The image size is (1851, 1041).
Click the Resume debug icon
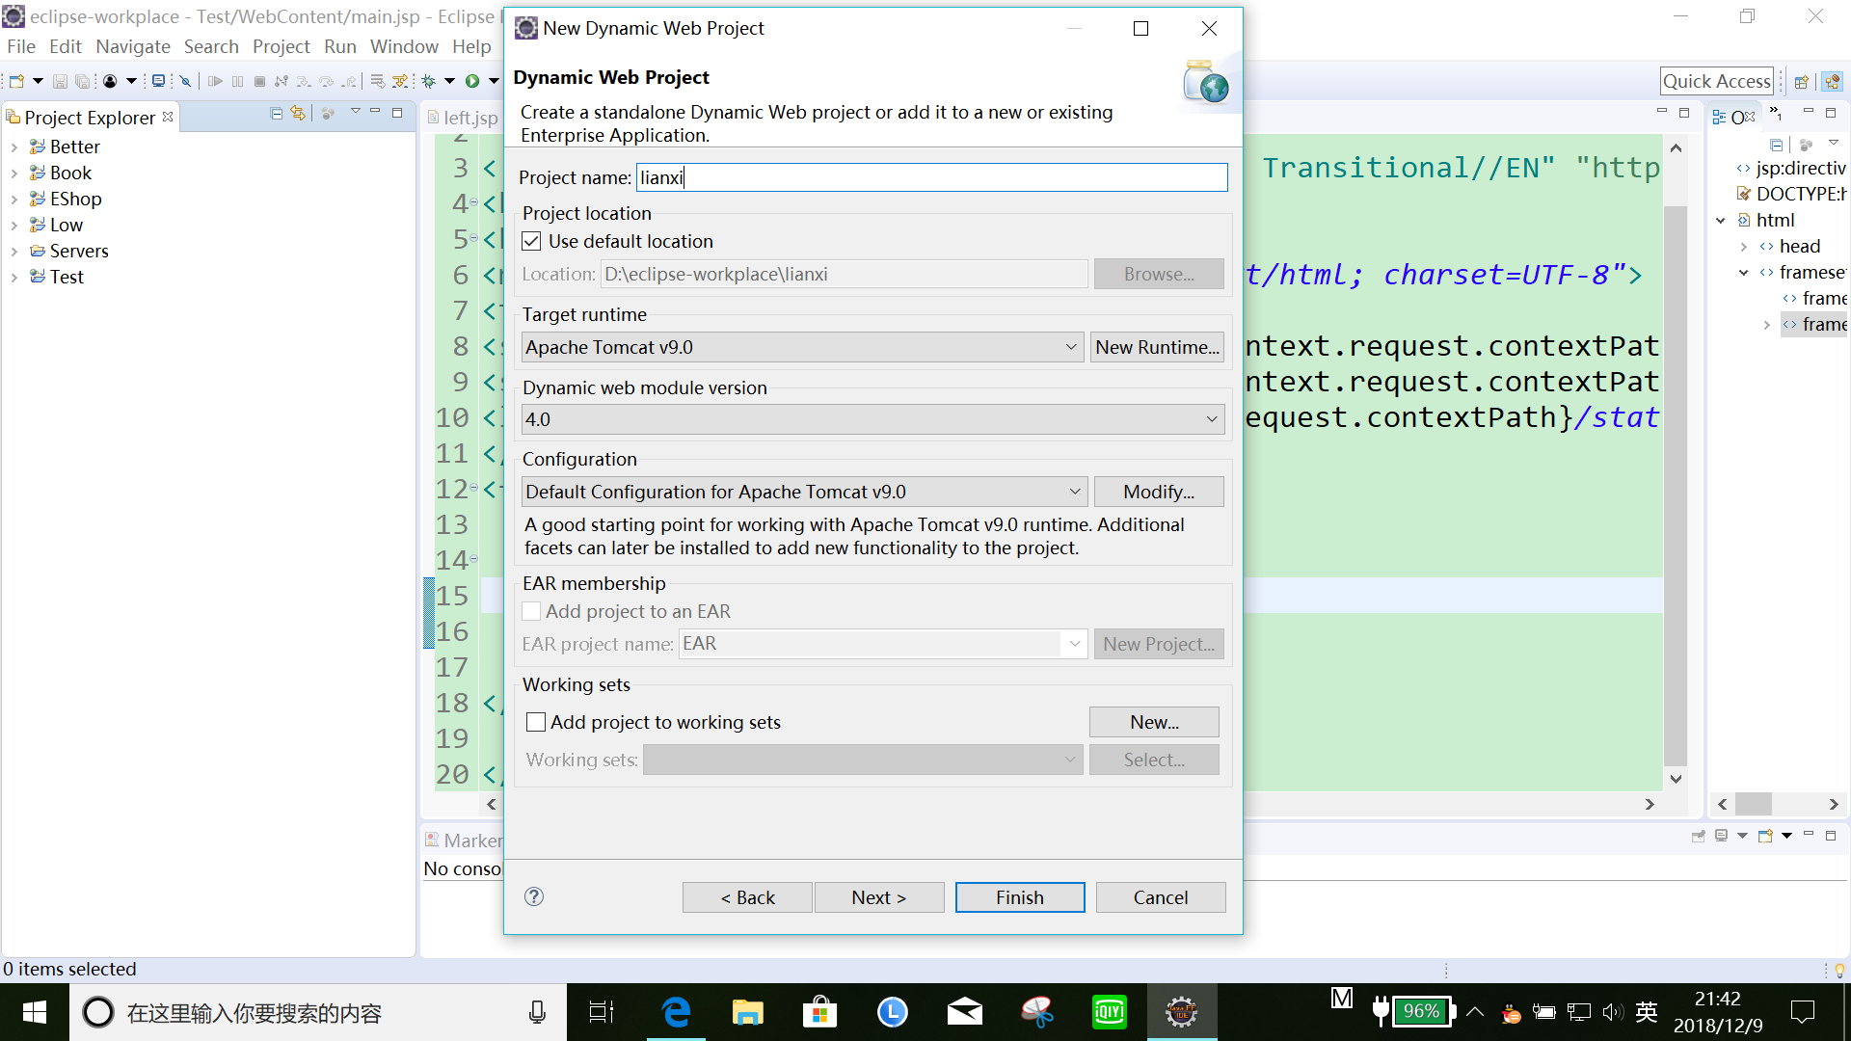click(x=215, y=82)
